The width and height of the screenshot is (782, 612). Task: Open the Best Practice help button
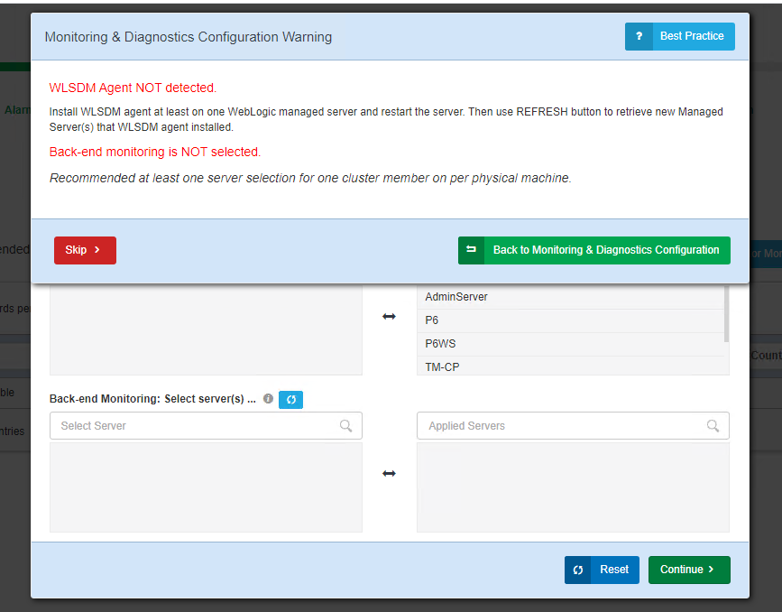[x=679, y=36]
